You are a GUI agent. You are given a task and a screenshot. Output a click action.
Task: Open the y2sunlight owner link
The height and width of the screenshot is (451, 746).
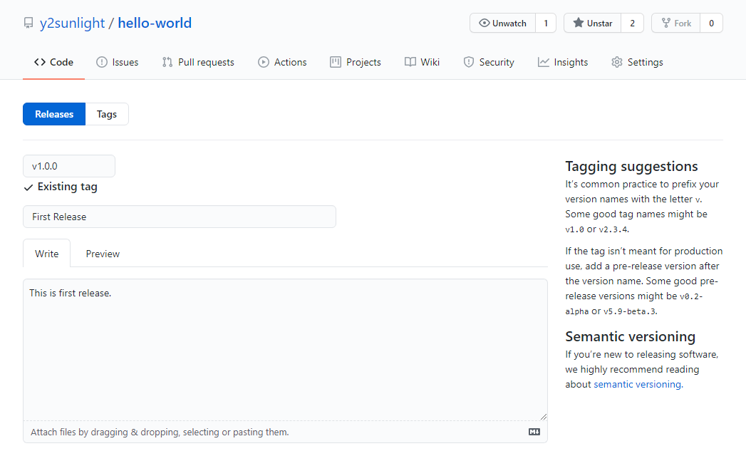pyautogui.click(x=72, y=24)
